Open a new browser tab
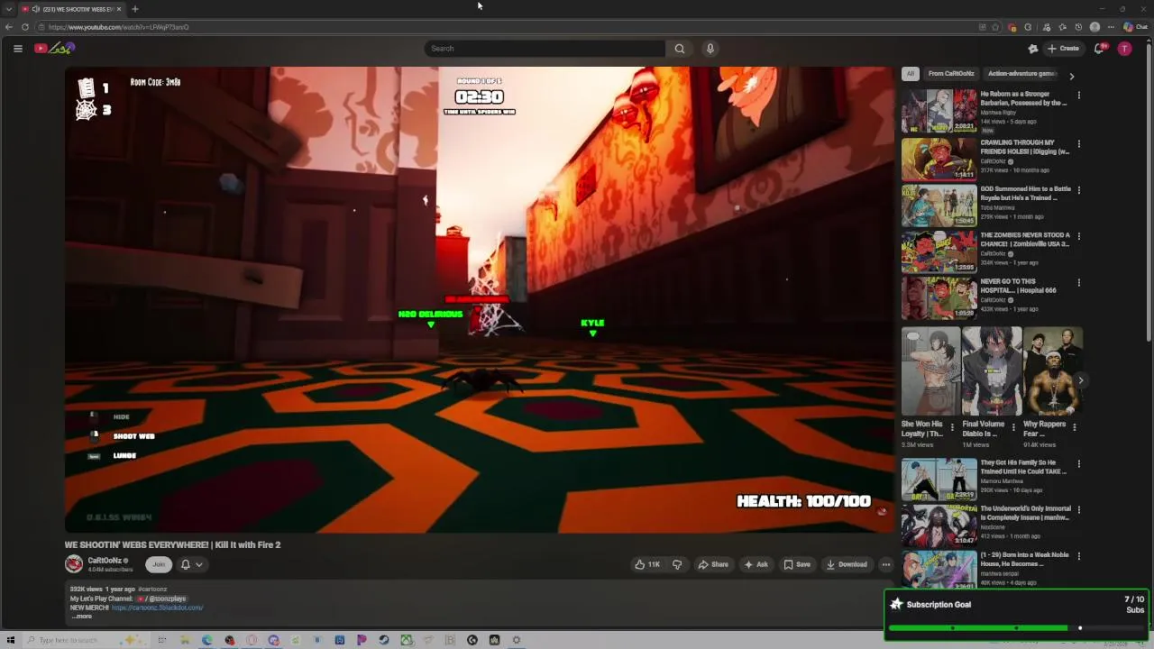Screen dimensions: 1154x649 click(x=135, y=9)
